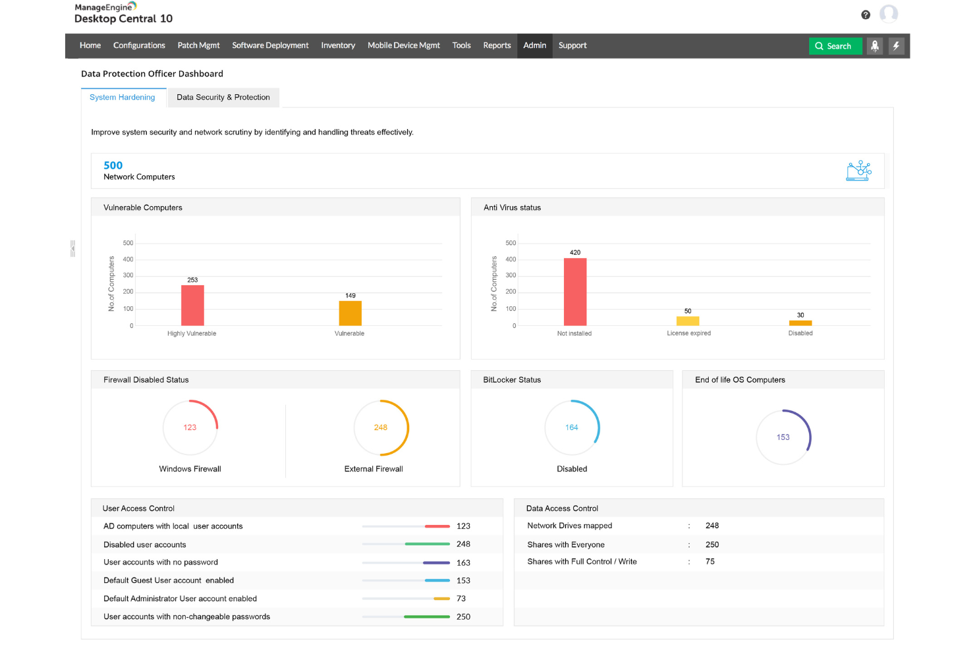Open the 500 Network Computers link

click(x=113, y=165)
